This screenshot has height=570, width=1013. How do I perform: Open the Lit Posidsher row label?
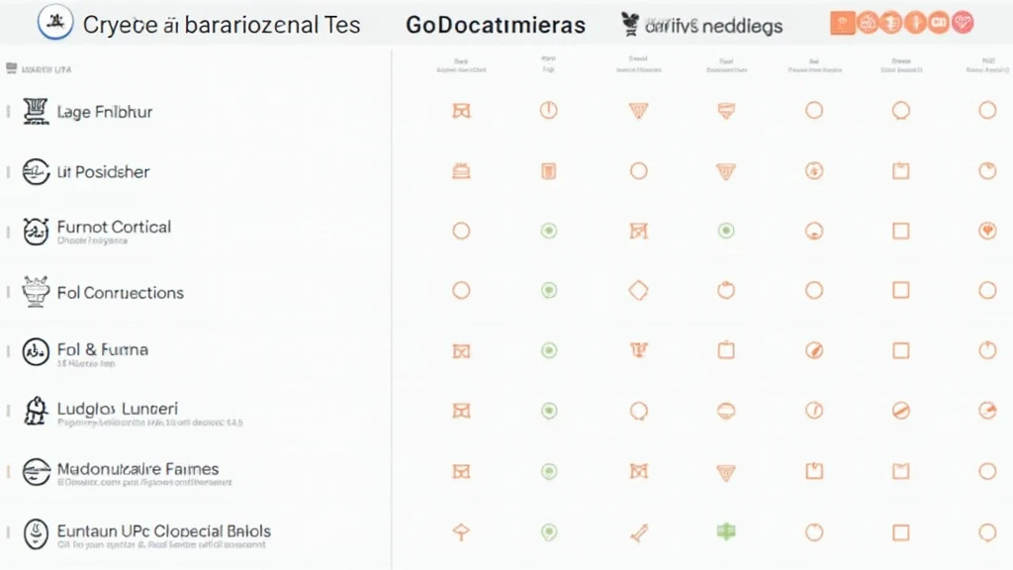click(x=103, y=172)
